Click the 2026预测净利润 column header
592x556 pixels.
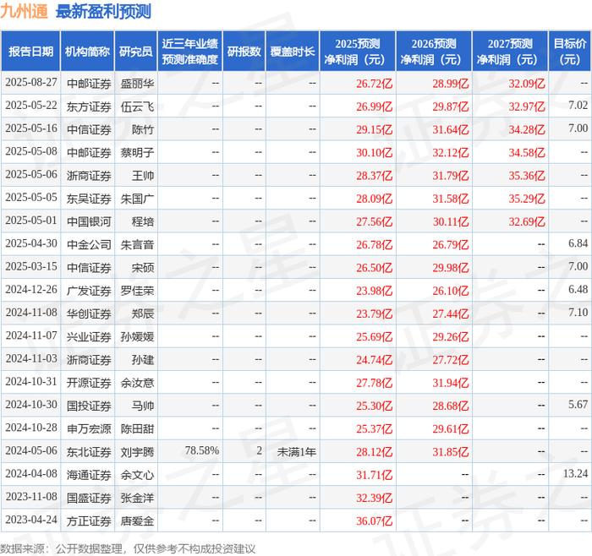click(434, 52)
